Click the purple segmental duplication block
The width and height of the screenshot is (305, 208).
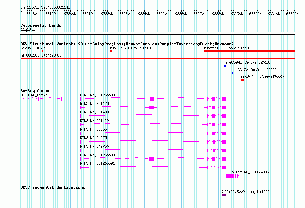224,195
